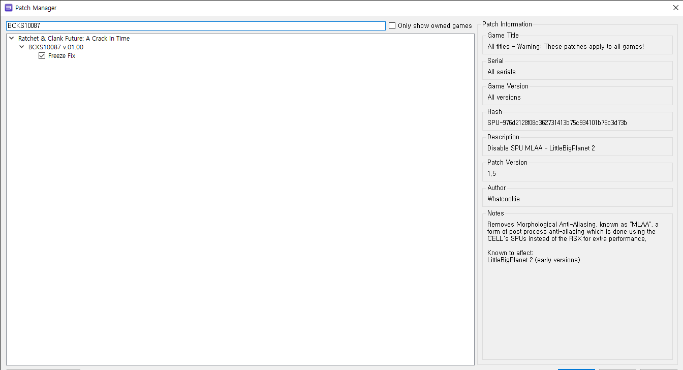Click the Patch Version value 1.5
Screen dimensions: 683x370
tap(492, 173)
